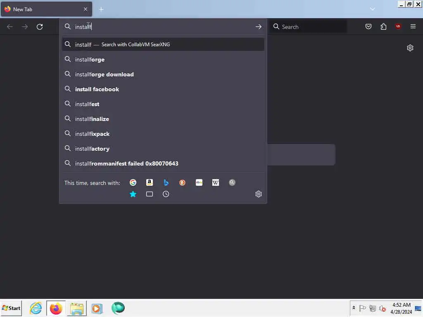The height and width of the screenshot is (317, 423).
Task: Select the suggestion "install facebook"
Action: [x=163, y=89]
